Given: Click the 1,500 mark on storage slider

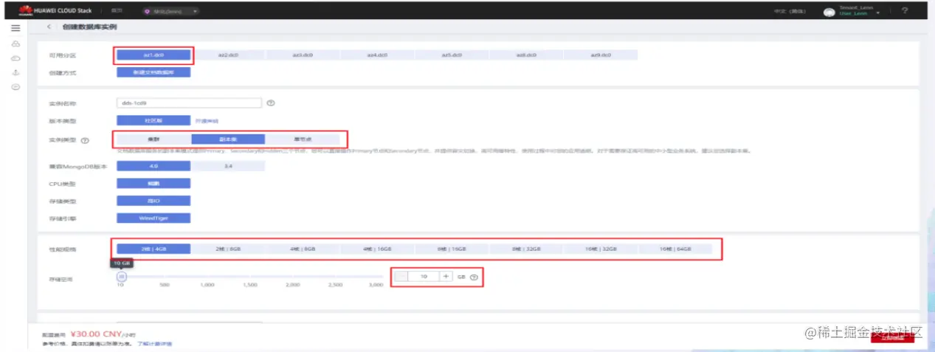Looking at the screenshot, I should 250,284.
